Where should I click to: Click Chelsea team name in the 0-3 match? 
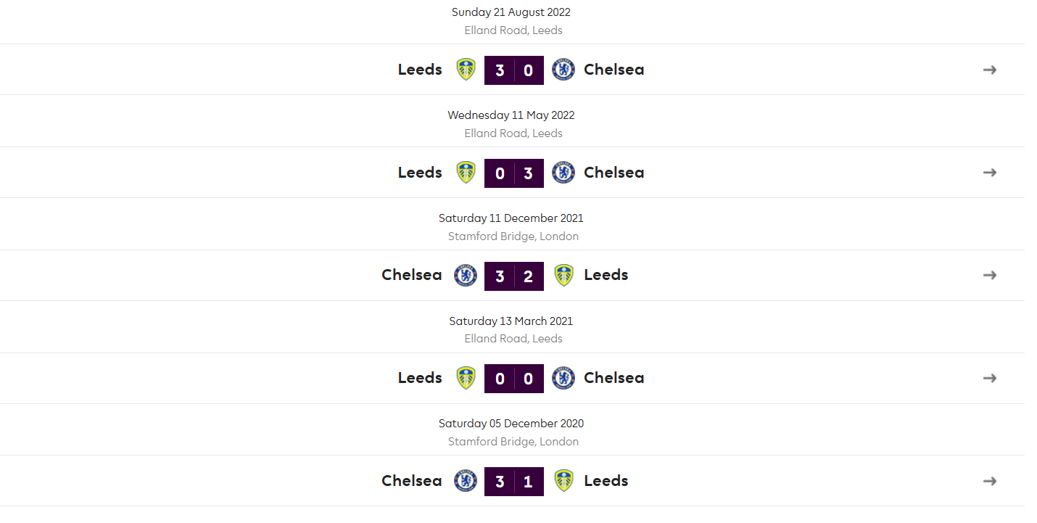pyautogui.click(x=614, y=173)
